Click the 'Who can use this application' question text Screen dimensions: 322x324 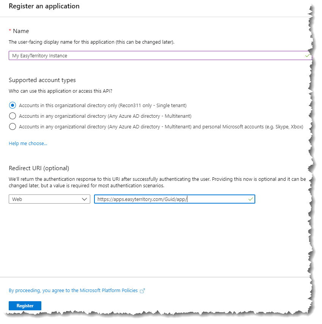tap(60, 91)
